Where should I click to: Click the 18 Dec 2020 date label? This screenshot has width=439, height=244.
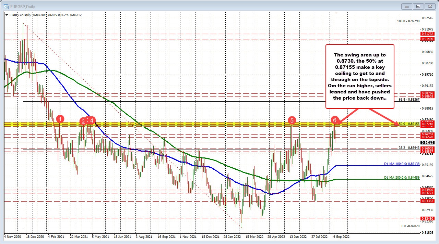[x=36, y=236]
